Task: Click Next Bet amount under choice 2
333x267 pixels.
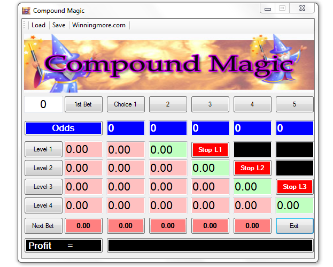Action: tap(168, 226)
